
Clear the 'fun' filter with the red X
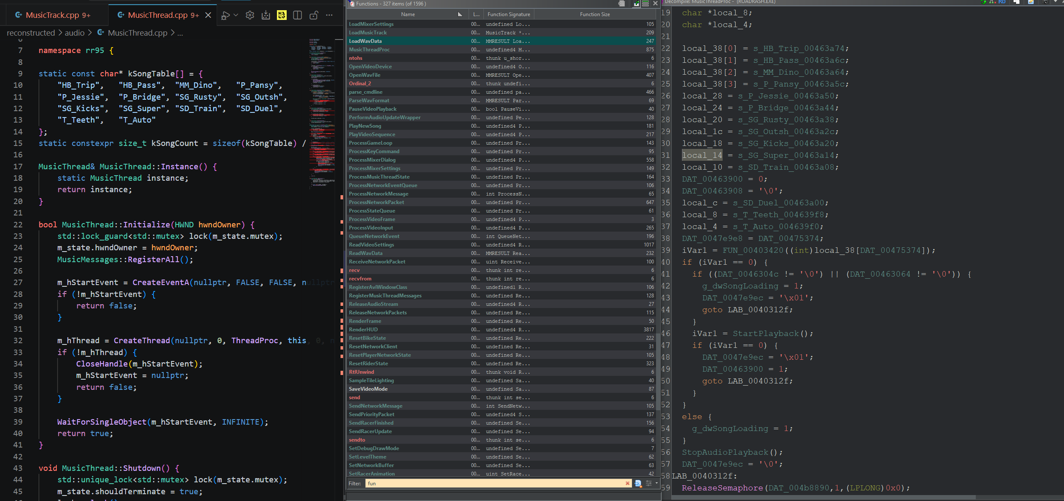(628, 483)
